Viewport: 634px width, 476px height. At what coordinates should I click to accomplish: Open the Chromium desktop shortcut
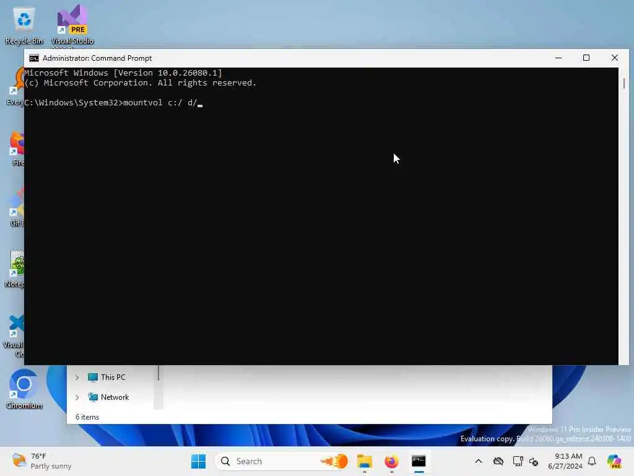[x=24, y=389]
